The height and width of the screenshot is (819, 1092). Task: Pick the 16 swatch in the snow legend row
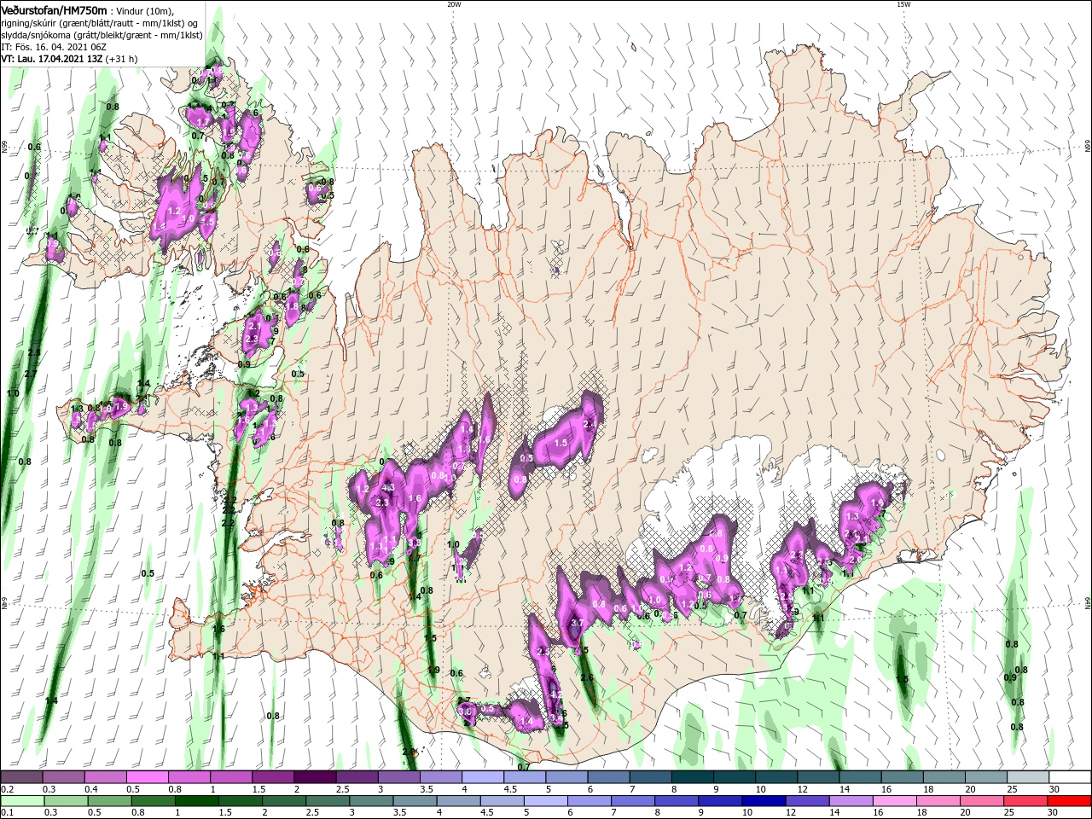[x=902, y=777]
